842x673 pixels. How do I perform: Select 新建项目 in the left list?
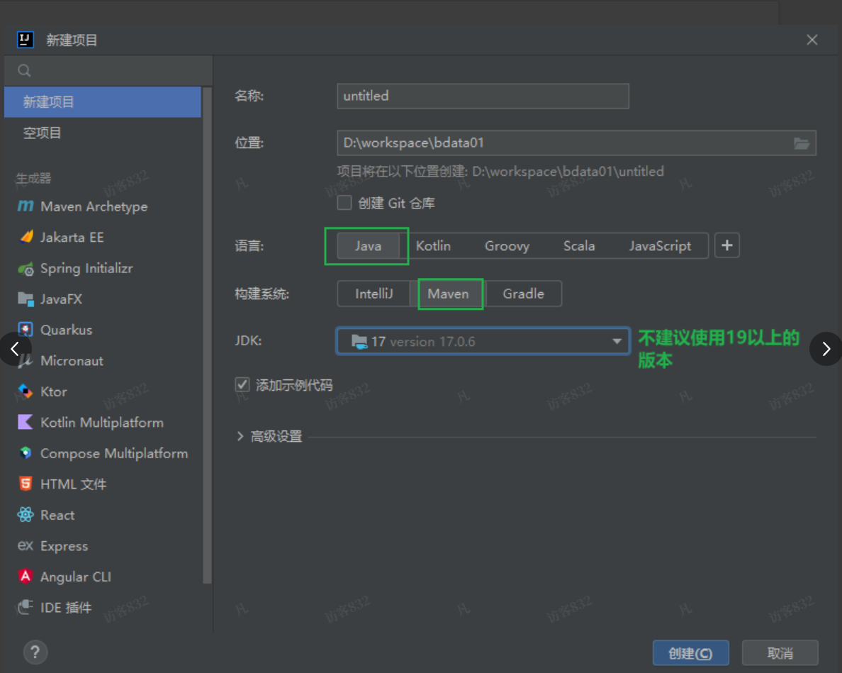(103, 102)
